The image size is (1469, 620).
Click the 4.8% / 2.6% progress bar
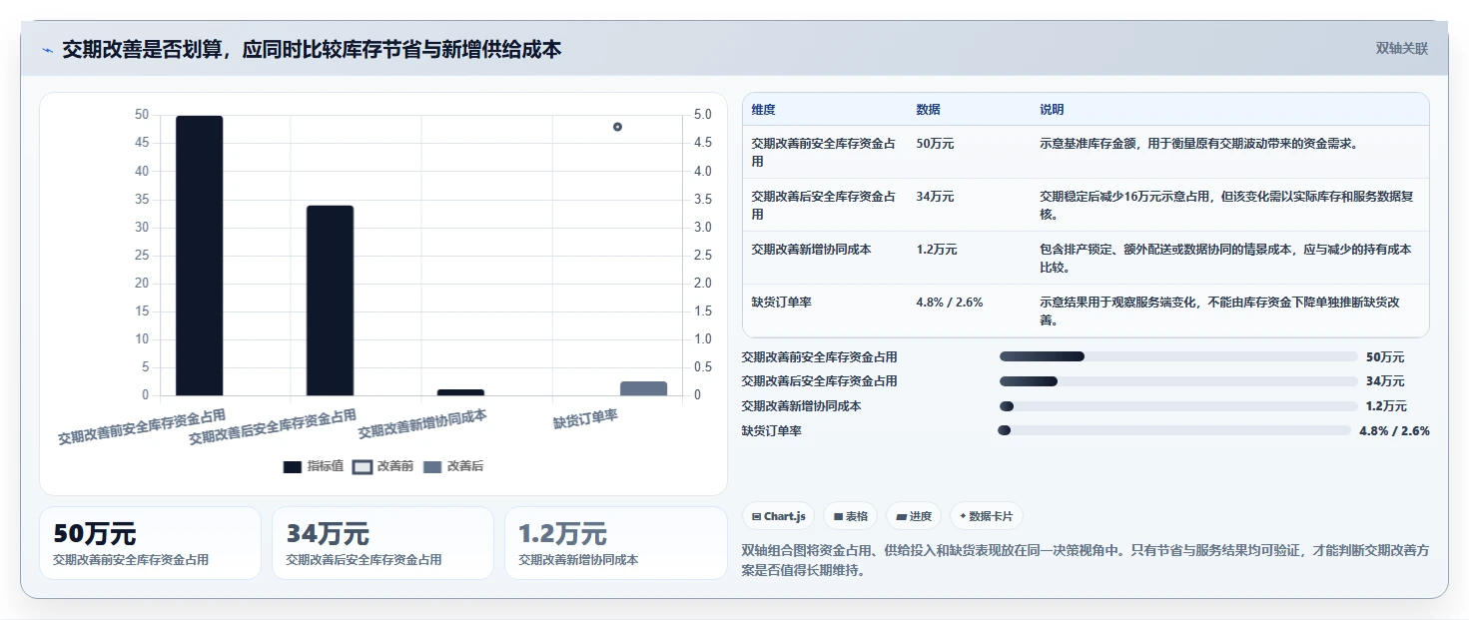1174,430
